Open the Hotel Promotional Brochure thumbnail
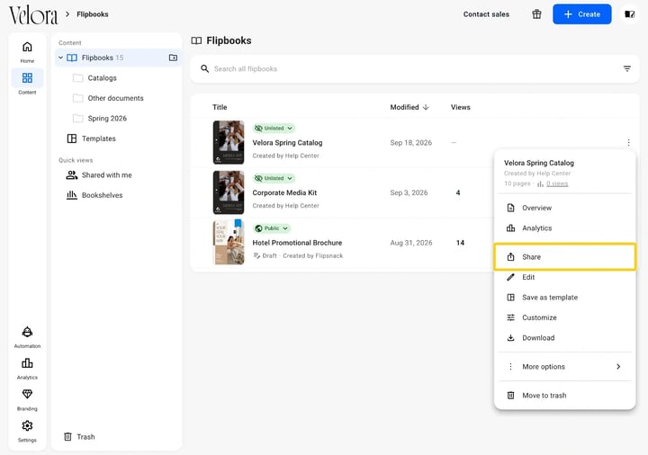The width and height of the screenshot is (648, 455). coord(229,243)
